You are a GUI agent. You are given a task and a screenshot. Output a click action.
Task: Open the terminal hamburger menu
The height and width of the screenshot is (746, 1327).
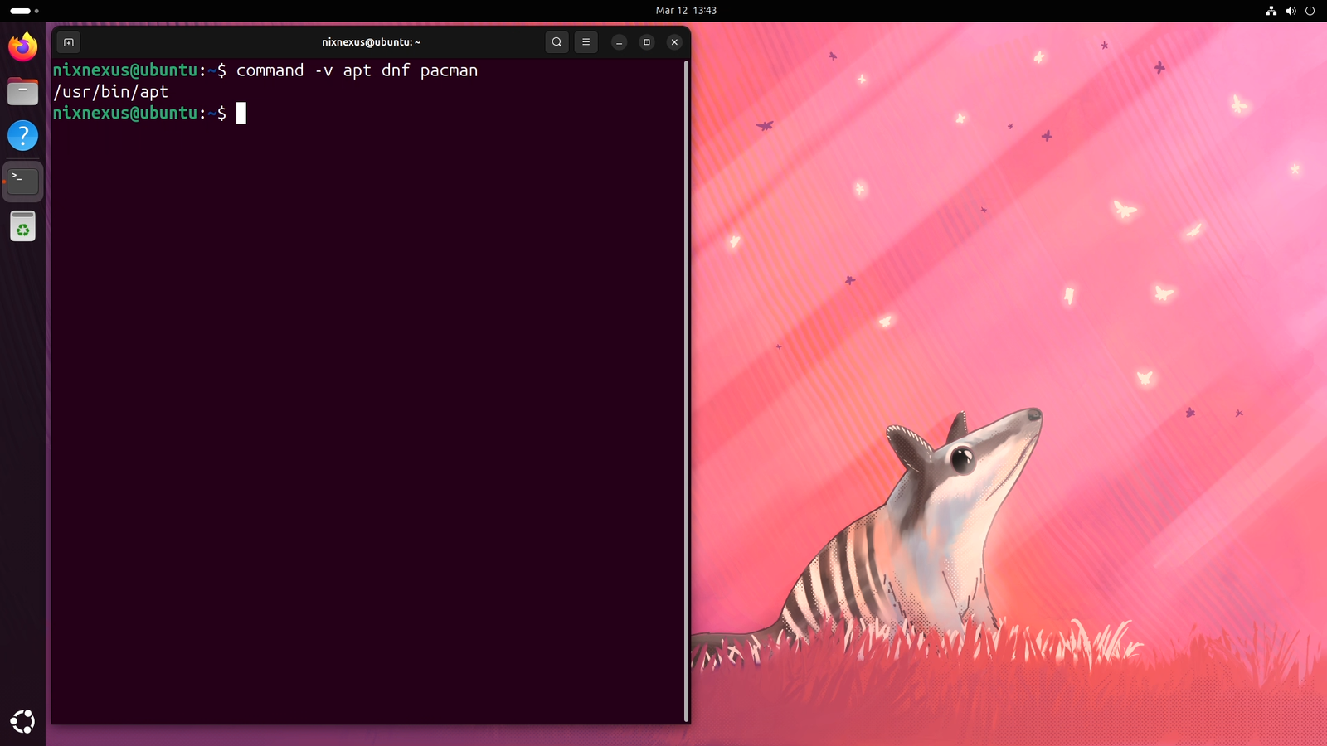point(586,42)
